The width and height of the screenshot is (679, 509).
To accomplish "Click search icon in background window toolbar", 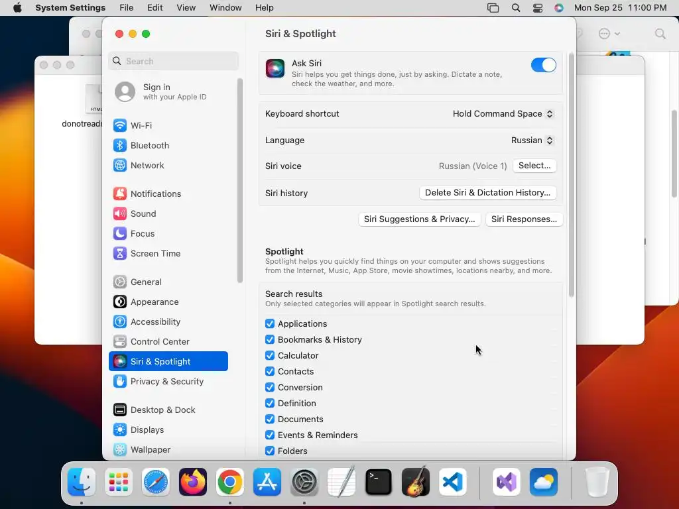I will coord(660,34).
